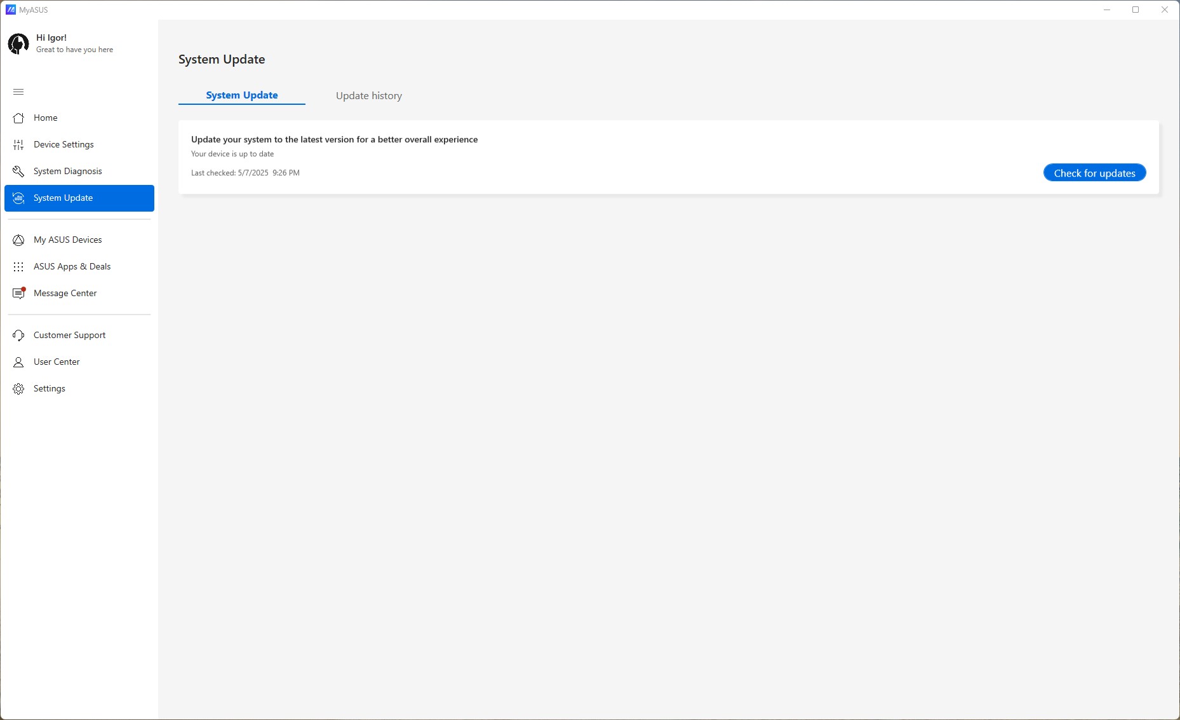Click the Device Settings sliders icon
Image resolution: width=1180 pixels, height=720 pixels.
[x=18, y=145]
